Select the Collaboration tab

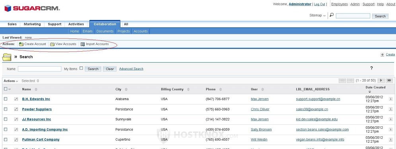(x=105, y=24)
